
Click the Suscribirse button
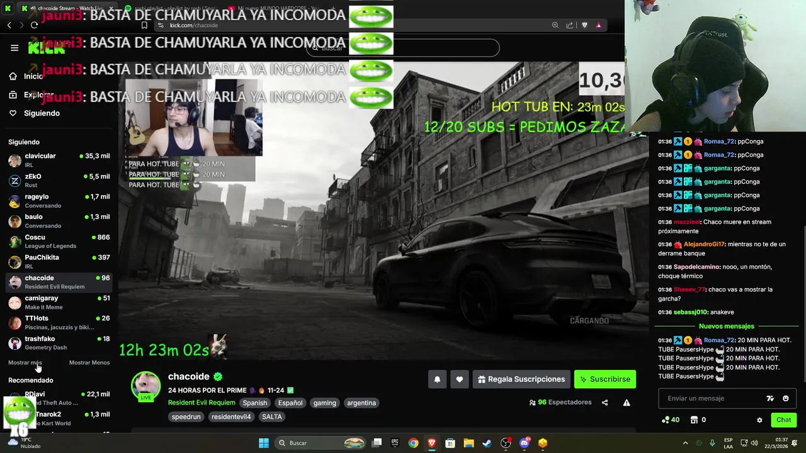(x=605, y=379)
